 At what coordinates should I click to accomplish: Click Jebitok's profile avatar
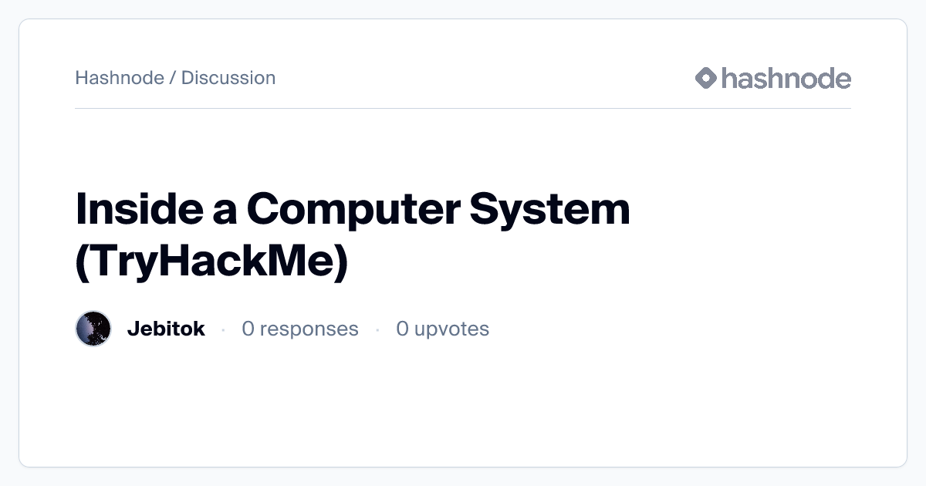click(93, 329)
